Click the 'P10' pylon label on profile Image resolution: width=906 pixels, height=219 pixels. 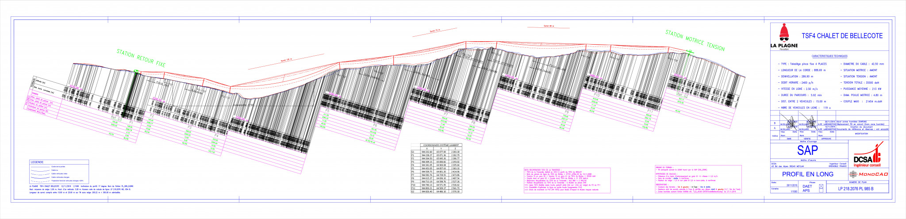[597, 95]
